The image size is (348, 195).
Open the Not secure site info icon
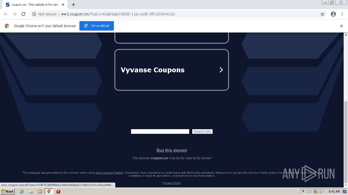click(34, 14)
